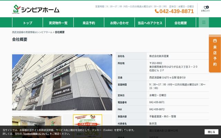Follow breadcrumb 西武池袋線の賃貸情報はシンビアホーム
Screen dimensions: 221x138
32,32
